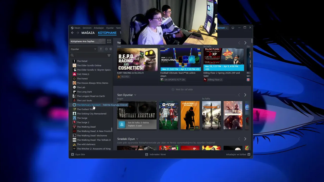Click The wild darkness game icon
The image size is (324, 182).
74,144
